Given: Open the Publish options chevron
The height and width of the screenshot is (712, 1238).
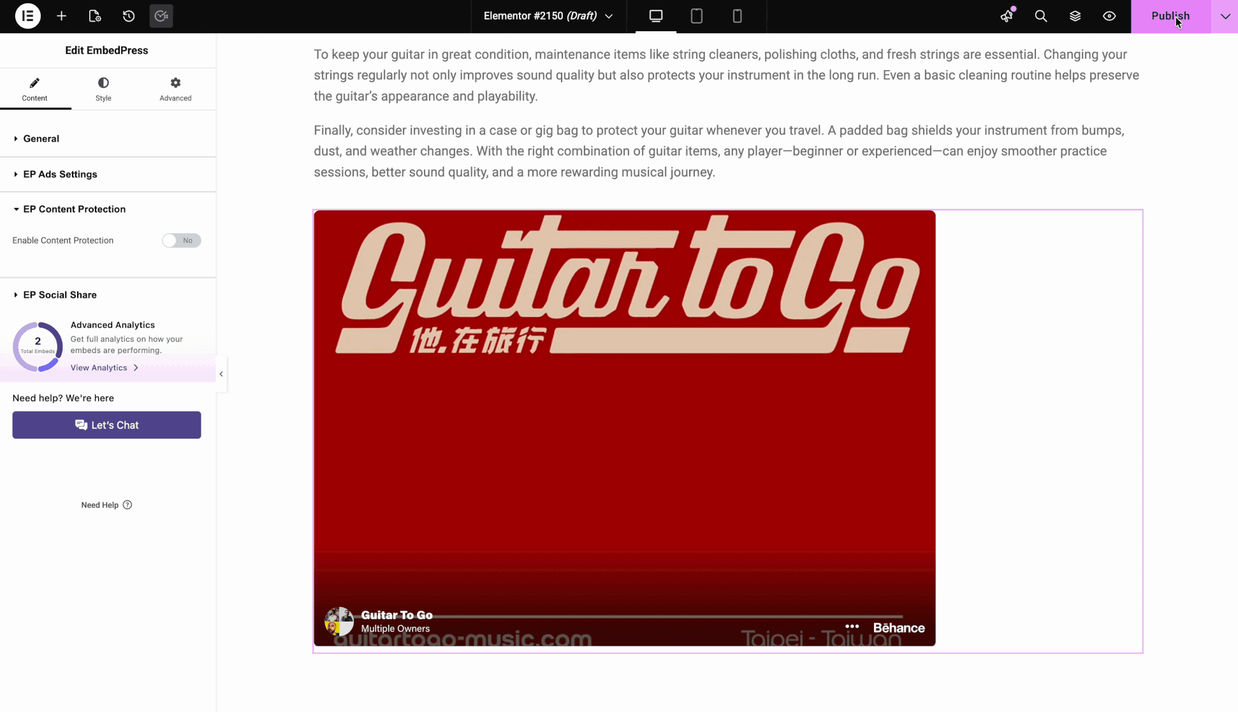Looking at the screenshot, I should click(x=1224, y=16).
